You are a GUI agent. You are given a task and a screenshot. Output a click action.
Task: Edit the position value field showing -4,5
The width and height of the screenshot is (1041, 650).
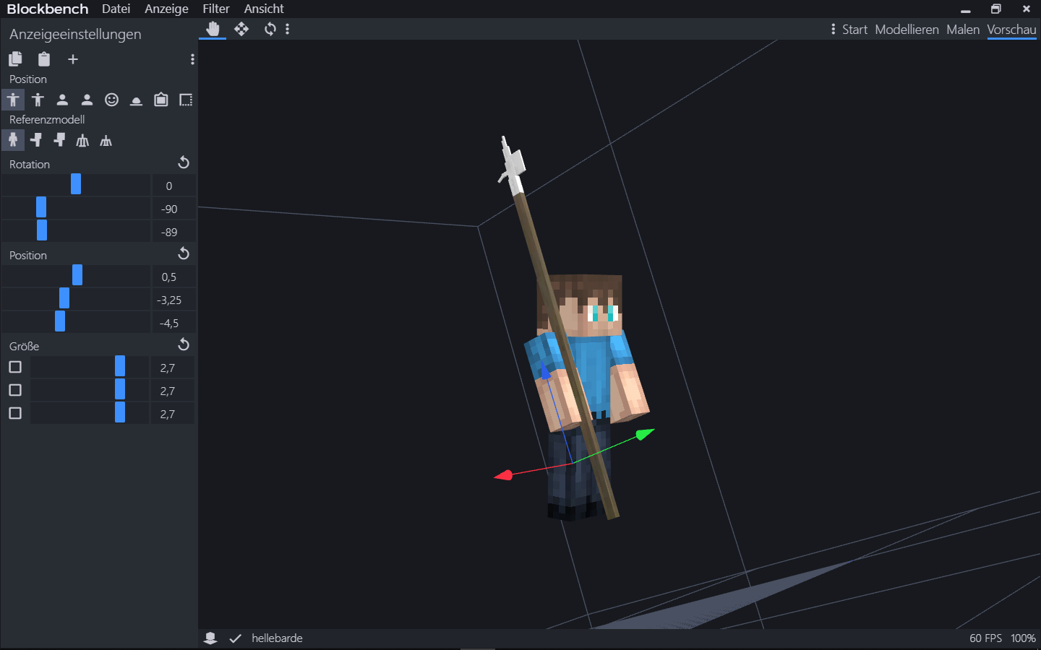[x=173, y=323]
